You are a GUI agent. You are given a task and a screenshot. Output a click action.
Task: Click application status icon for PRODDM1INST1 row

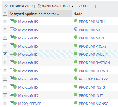(13, 95)
